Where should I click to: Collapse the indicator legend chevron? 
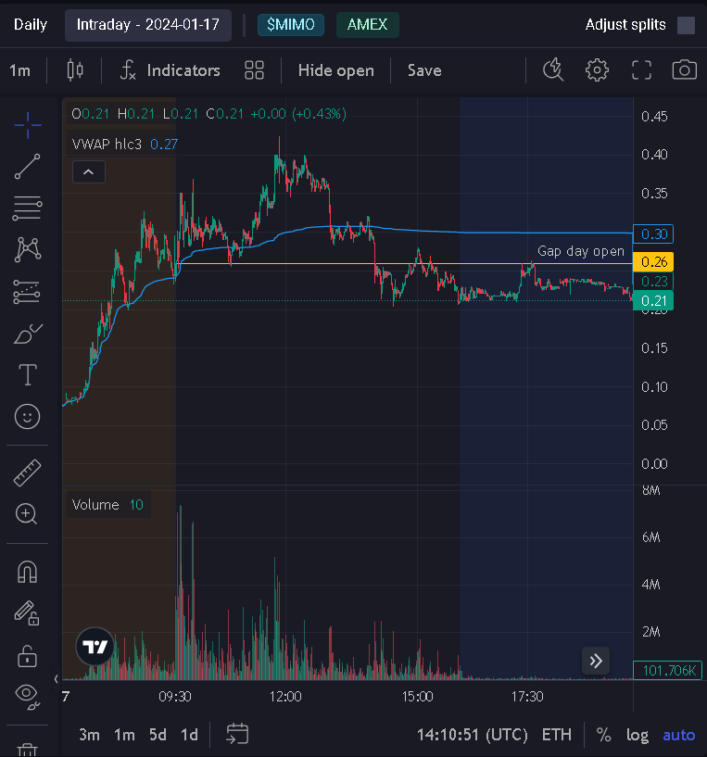(89, 171)
